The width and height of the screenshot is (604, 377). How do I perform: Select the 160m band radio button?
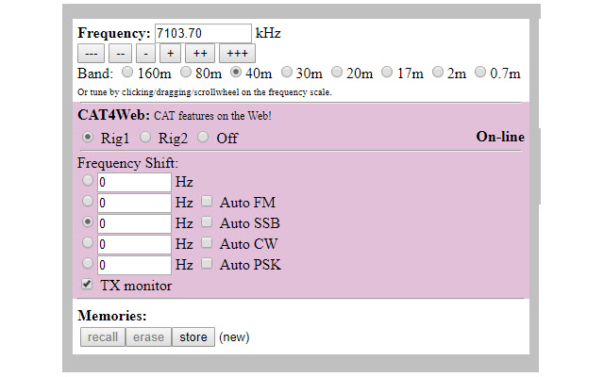point(127,72)
